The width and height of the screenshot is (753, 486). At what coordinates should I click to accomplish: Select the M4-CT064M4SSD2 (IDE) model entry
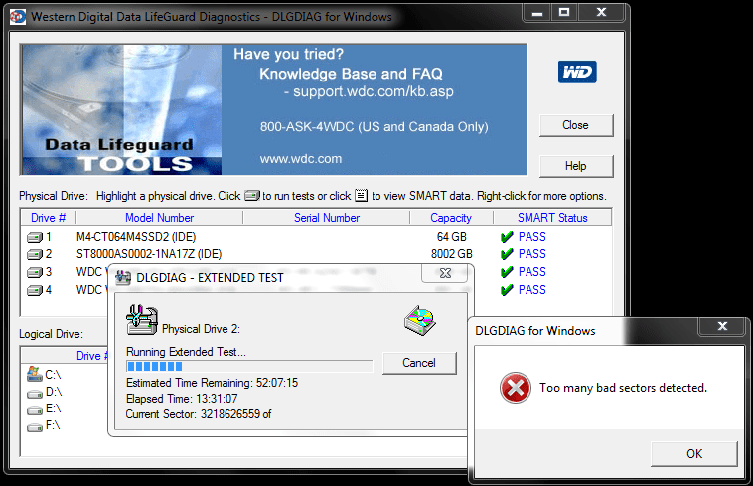pos(136,237)
